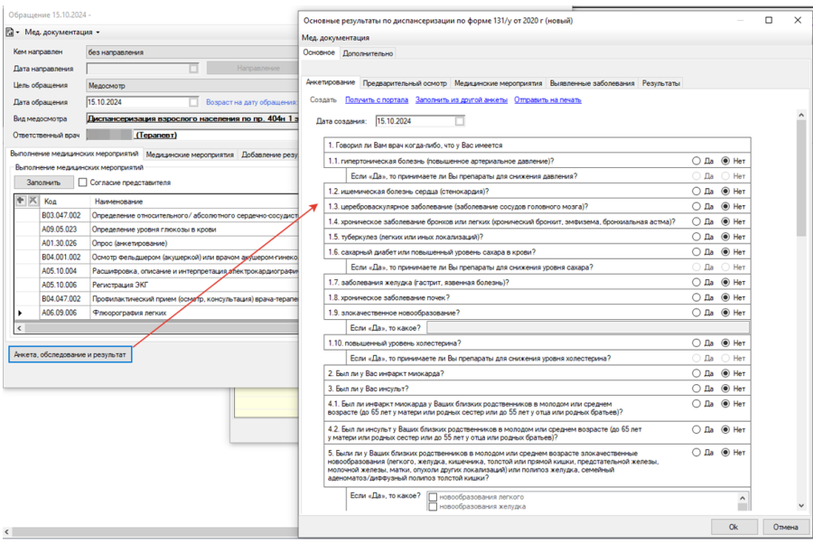Screen dimensions: 813x544
Task: Click the questionnaire vertical scrollbar thumb
Action: point(801,177)
